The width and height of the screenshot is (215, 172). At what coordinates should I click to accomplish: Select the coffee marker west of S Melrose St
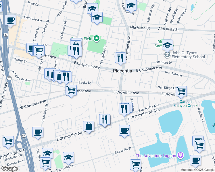tap(38, 132)
